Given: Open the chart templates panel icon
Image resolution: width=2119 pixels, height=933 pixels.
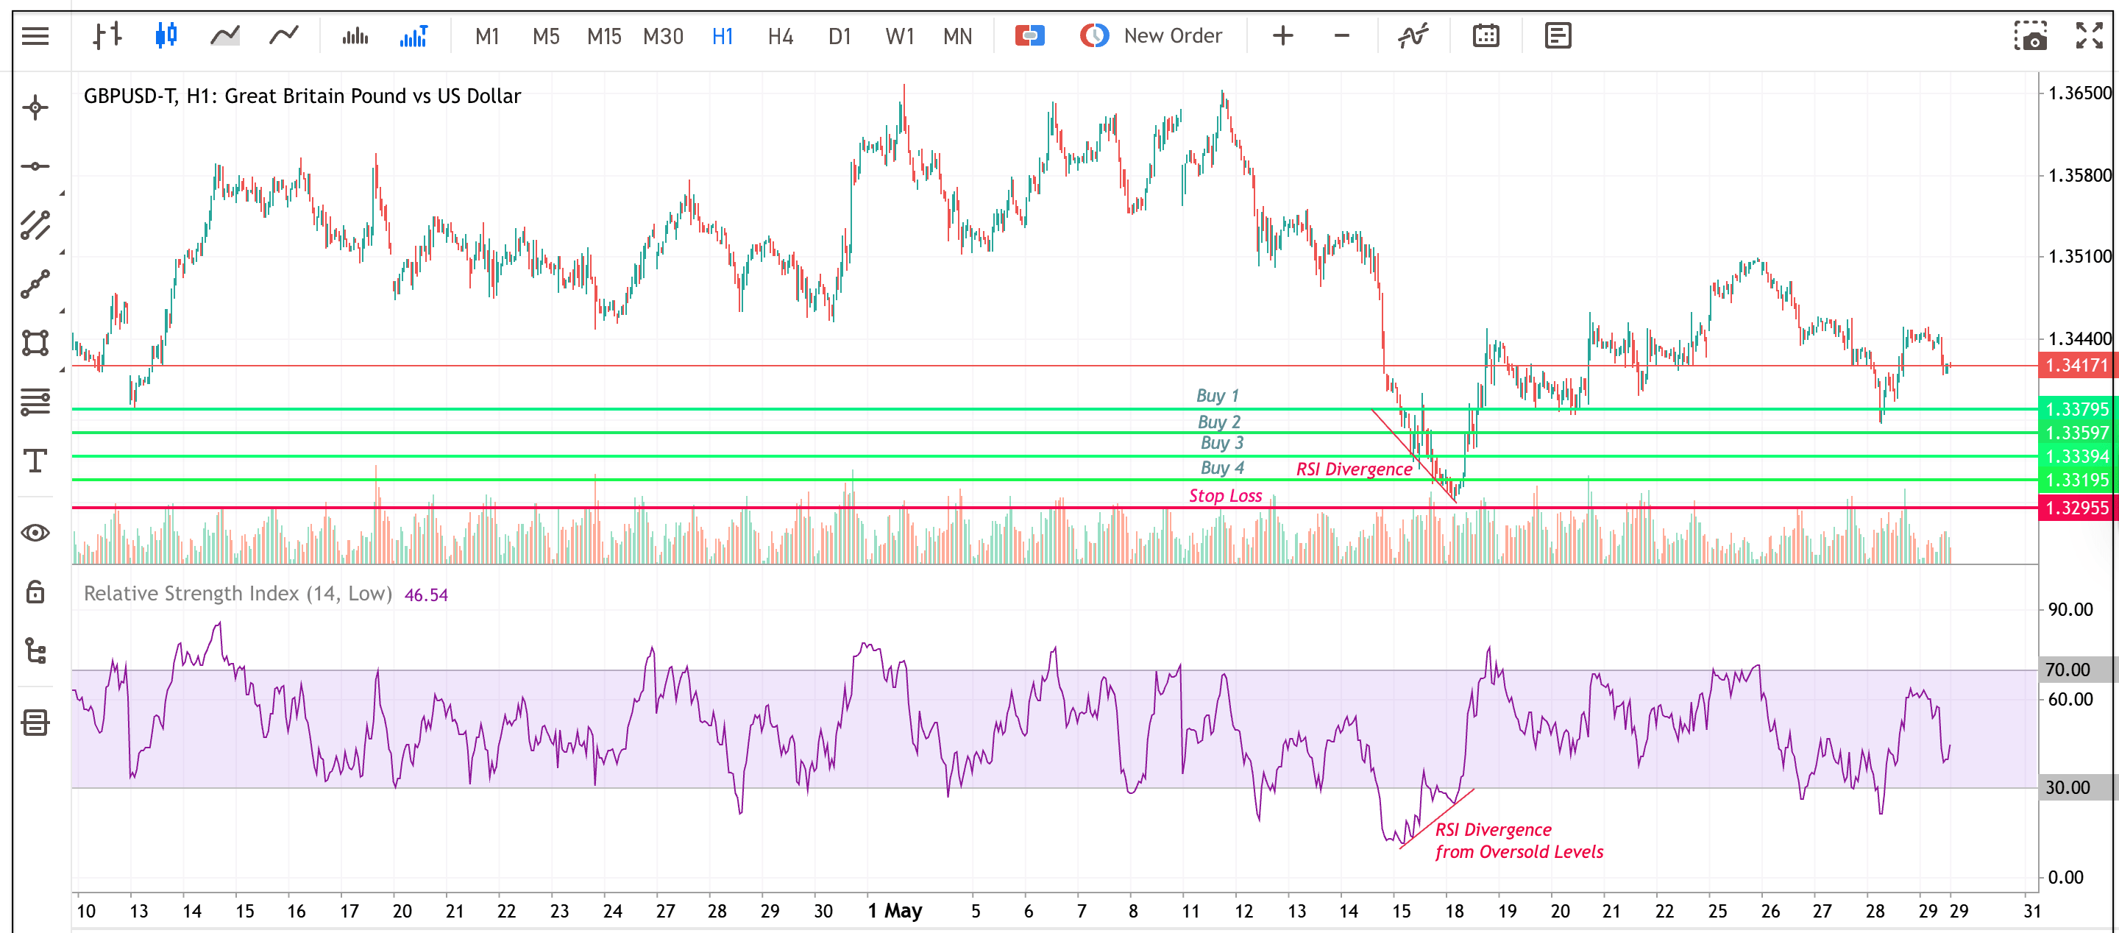Looking at the screenshot, I should click(35, 723).
